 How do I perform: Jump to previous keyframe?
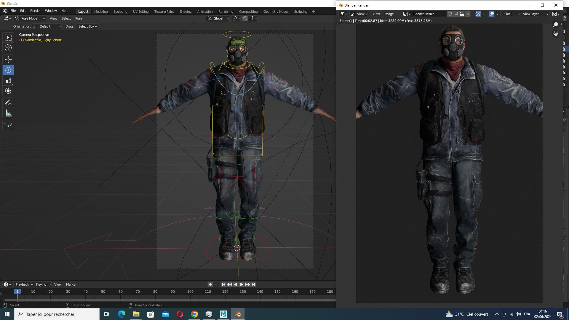click(230, 284)
